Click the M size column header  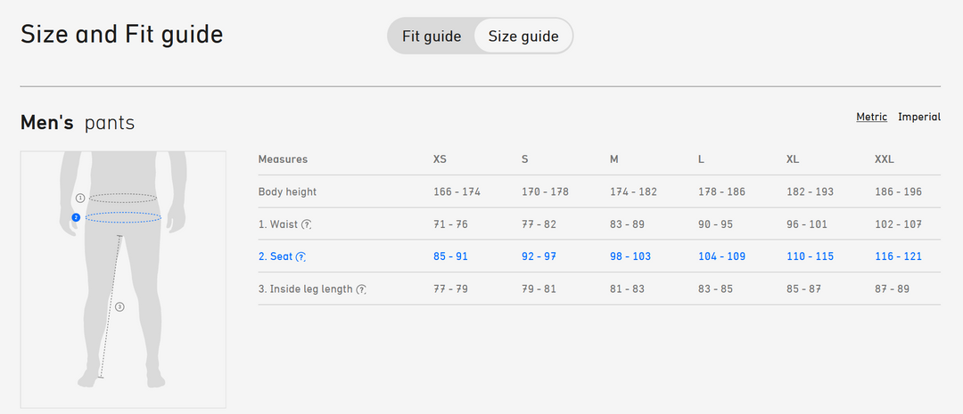(x=614, y=159)
